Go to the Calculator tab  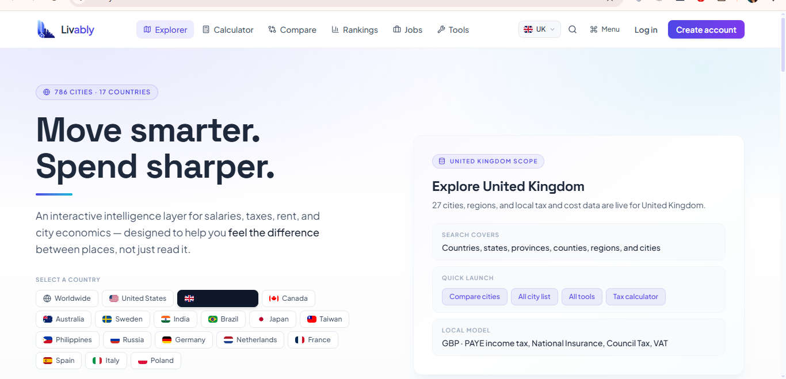tap(228, 30)
